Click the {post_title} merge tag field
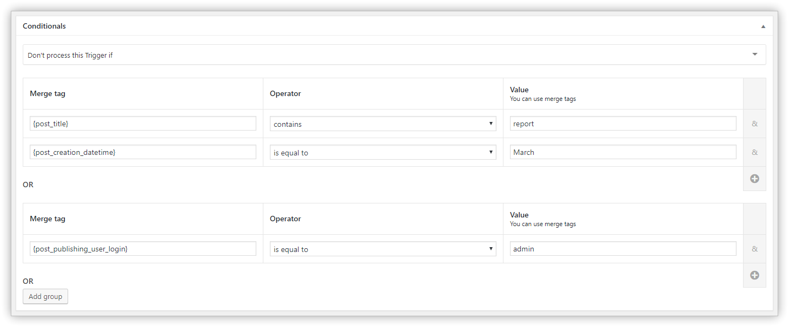Viewport: 789px width, 327px height. point(143,124)
